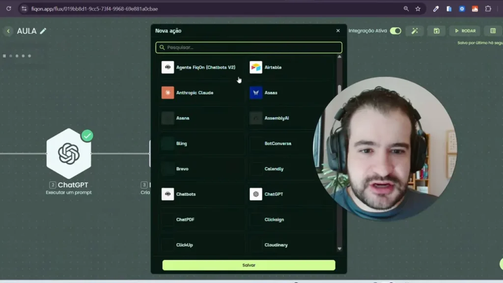Toggle the Integração Ativa switch
This screenshot has height=283, width=503.
[x=395, y=31]
